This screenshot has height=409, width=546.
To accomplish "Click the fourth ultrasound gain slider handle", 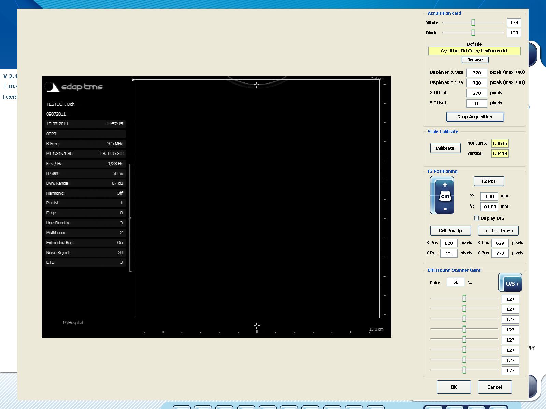I will [464, 329].
